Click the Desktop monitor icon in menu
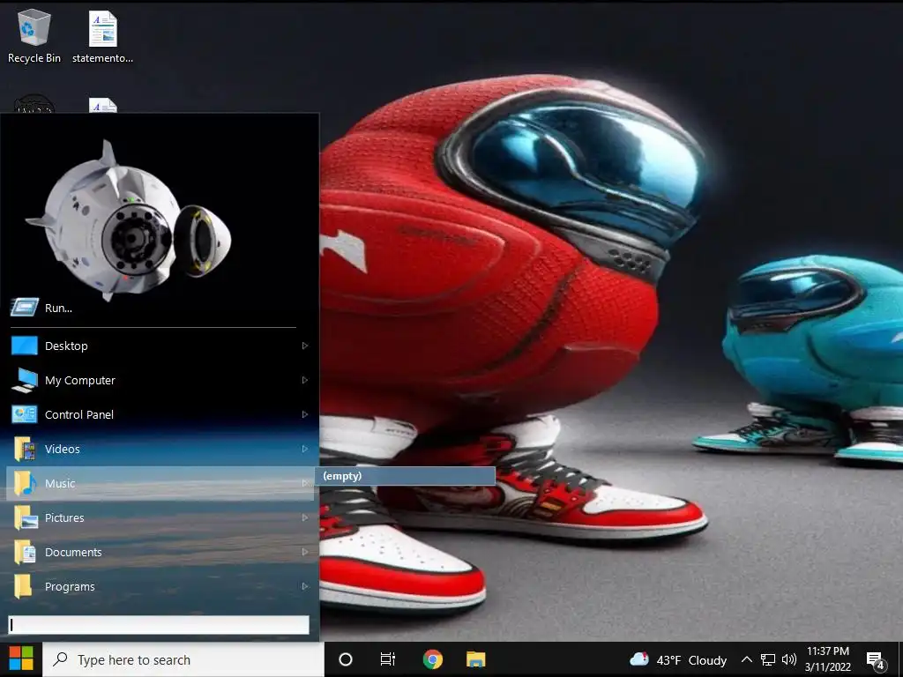The image size is (903, 677). (24, 346)
